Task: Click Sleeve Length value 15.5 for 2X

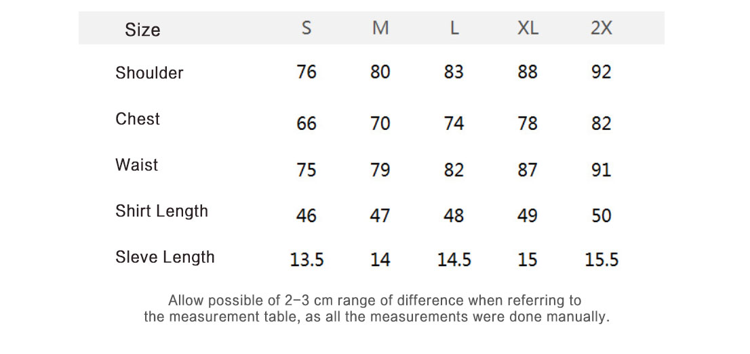Action: click(601, 260)
